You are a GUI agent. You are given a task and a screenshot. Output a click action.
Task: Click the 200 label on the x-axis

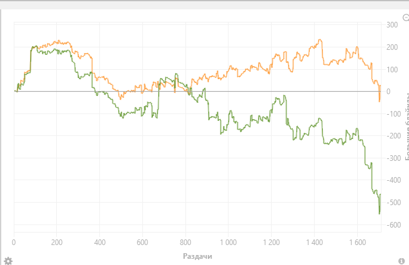coord(57,242)
